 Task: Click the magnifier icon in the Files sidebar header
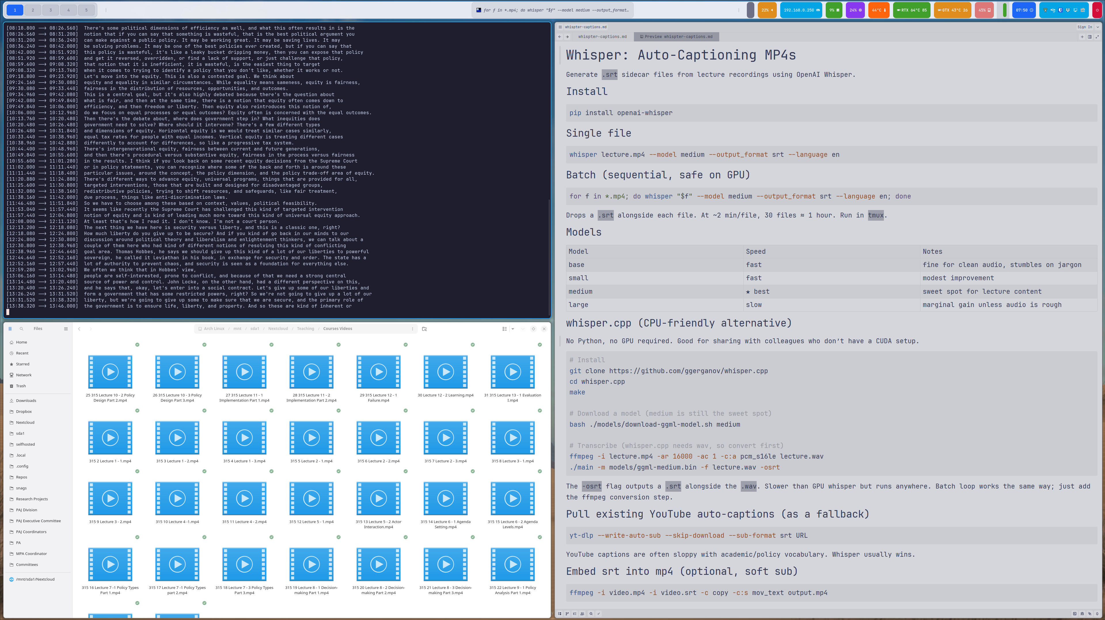pos(21,329)
